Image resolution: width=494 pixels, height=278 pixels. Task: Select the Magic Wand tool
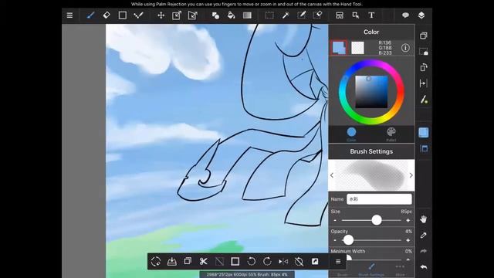pyautogui.click(x=286, y=15)
